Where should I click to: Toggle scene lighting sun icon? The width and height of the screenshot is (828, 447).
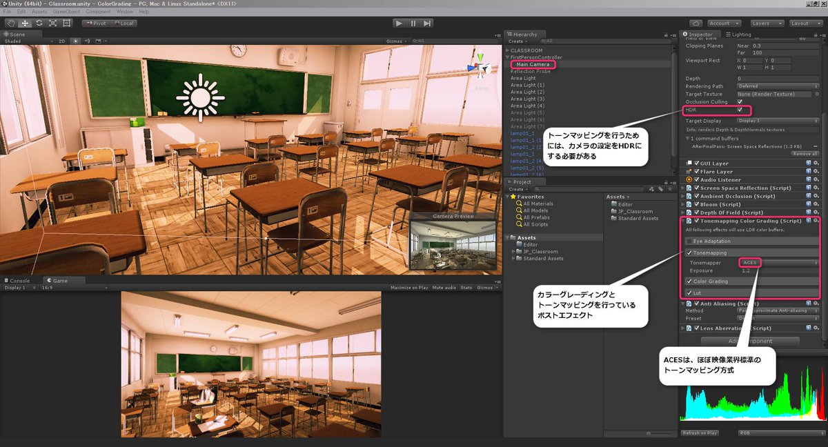click(77, 41)
